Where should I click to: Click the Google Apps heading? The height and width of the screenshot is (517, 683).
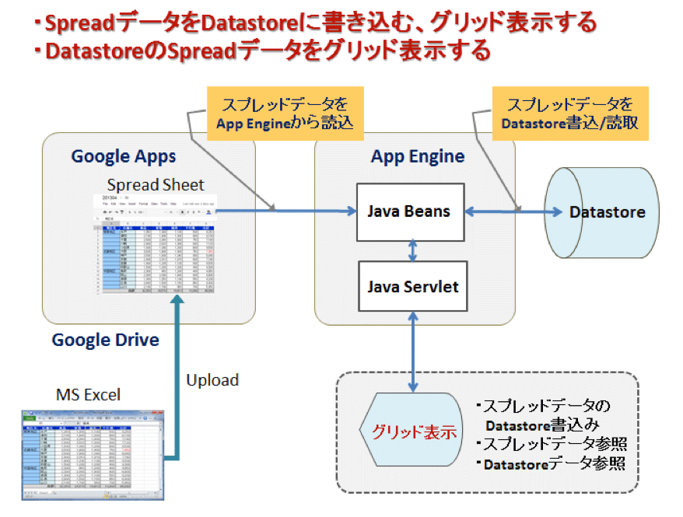point(123,156)
